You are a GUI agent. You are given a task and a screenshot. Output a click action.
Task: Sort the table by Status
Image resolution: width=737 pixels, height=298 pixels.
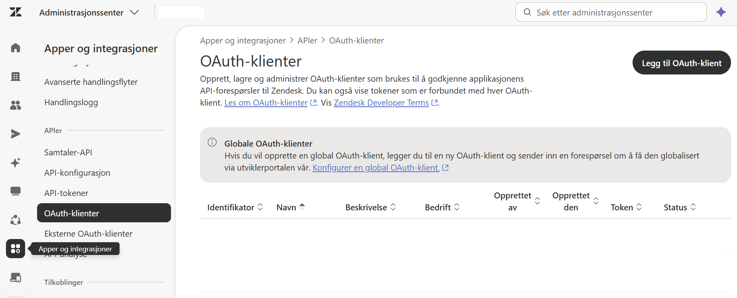(x=680, y=207)
